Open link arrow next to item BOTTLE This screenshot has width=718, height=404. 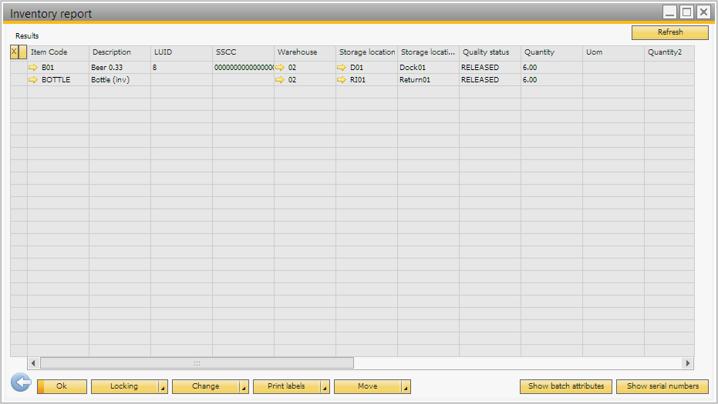click(x=33, y=80)
